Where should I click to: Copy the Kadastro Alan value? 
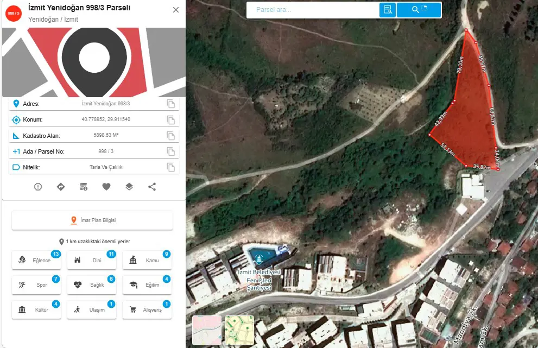pyautogui.click(x=171, y=136)
